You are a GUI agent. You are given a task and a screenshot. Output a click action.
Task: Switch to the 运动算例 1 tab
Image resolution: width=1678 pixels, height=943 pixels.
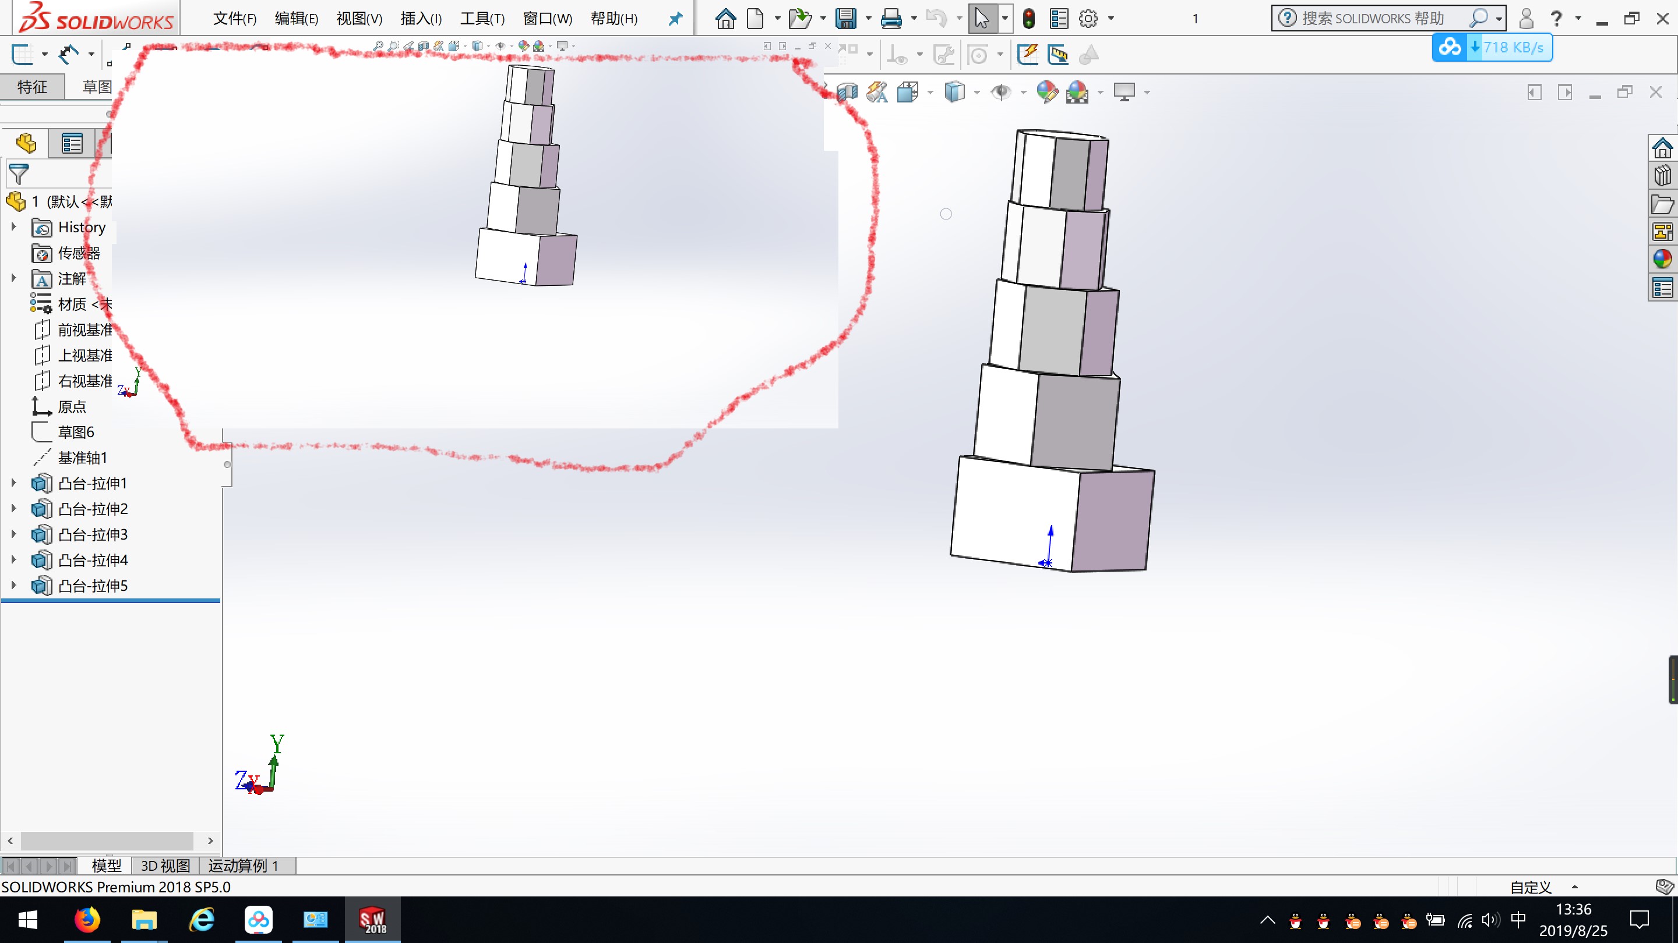pos(243,866)
